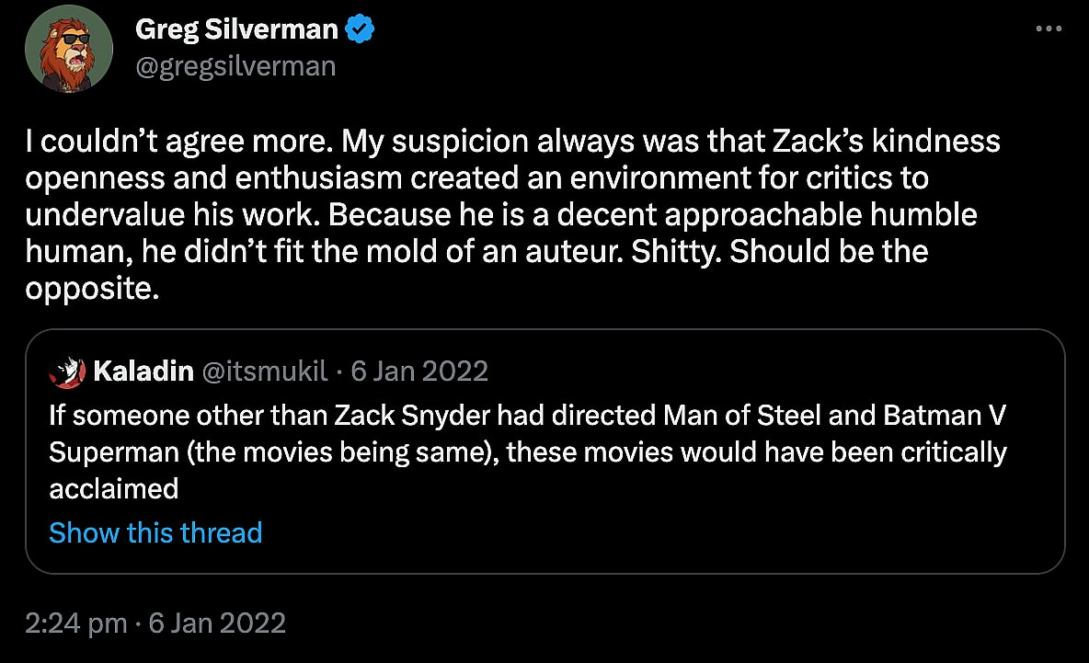Click 'Batman V' in quoted tweet
Screen dimensions: 1089x663
[x=945, y=417]
